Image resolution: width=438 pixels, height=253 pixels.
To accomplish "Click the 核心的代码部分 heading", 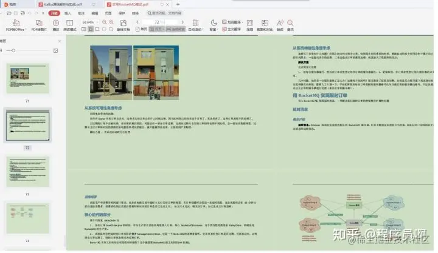I will click(97, 215).
